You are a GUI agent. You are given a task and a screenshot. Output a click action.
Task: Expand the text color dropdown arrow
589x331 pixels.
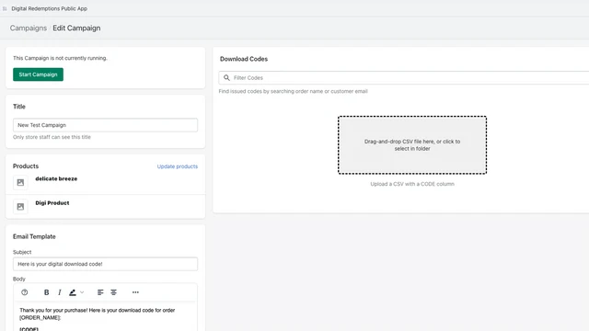pos(82,292)
